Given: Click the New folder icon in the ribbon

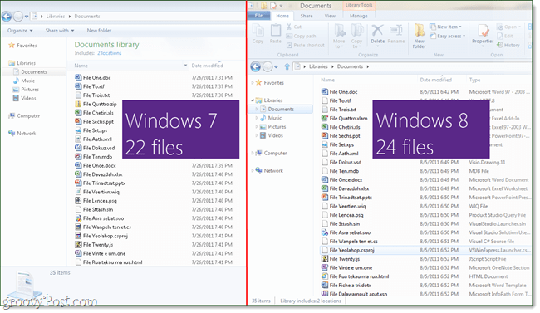Looking at the screenshot, I should pos(419,36).
